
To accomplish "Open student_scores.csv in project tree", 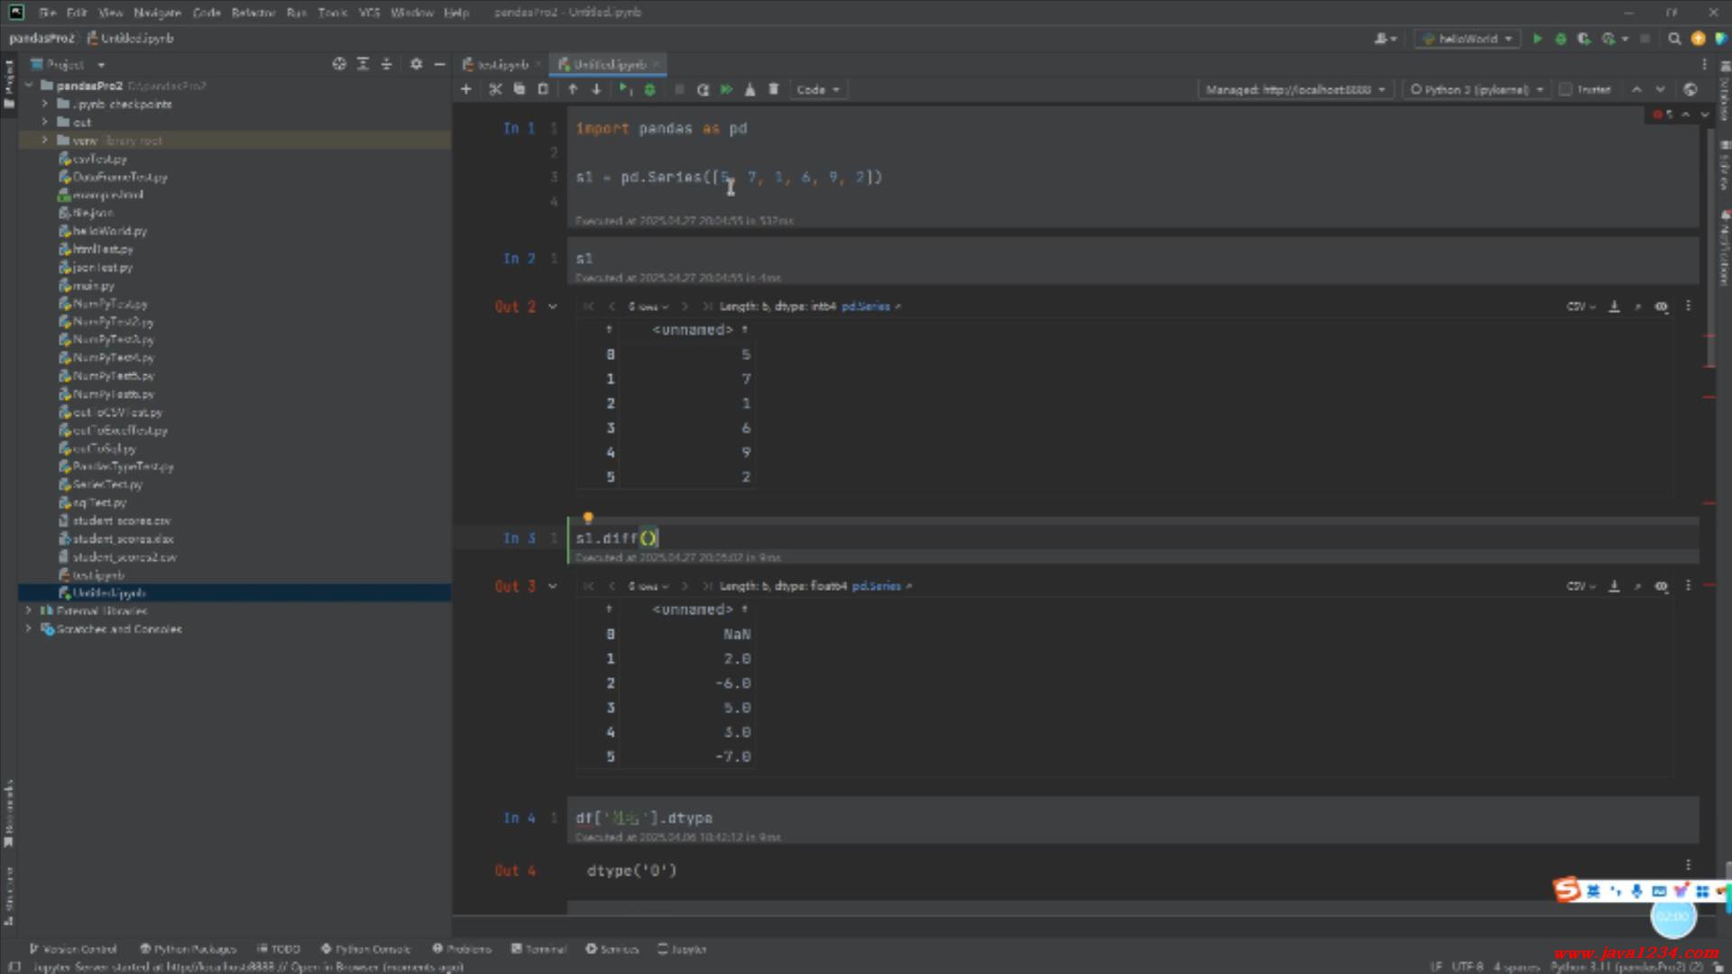I will tap(121, 520).
